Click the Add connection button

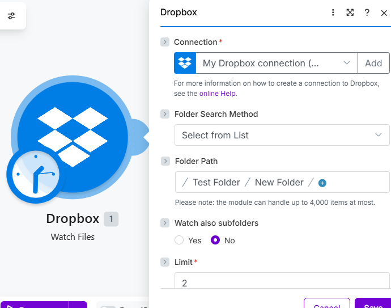click(373, 63)
